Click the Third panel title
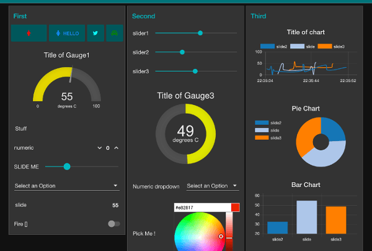The width and height of the screenshot is (372, 251). pyautogui.click(x=259, y=16)
